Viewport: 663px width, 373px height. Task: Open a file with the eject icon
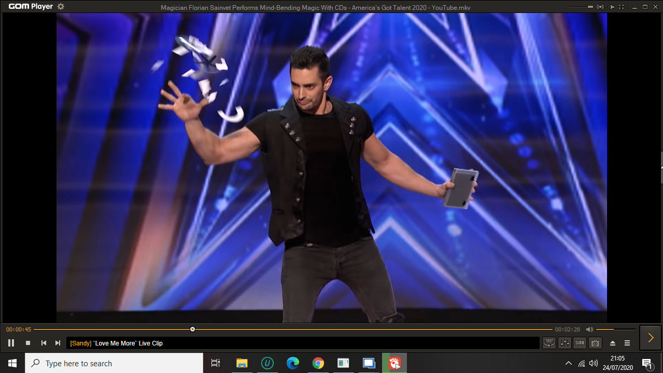[x=613, y=343]
